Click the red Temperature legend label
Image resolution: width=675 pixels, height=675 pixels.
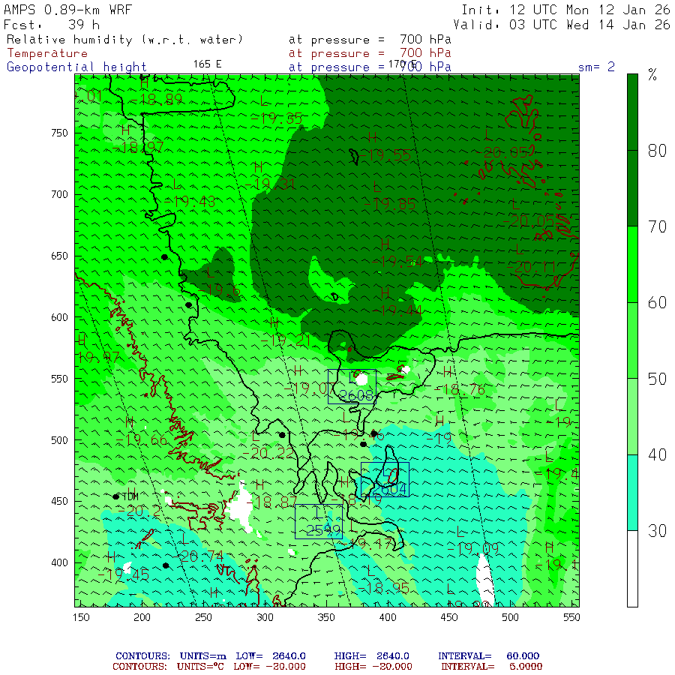pyautogui.click(x=47, y=53)
